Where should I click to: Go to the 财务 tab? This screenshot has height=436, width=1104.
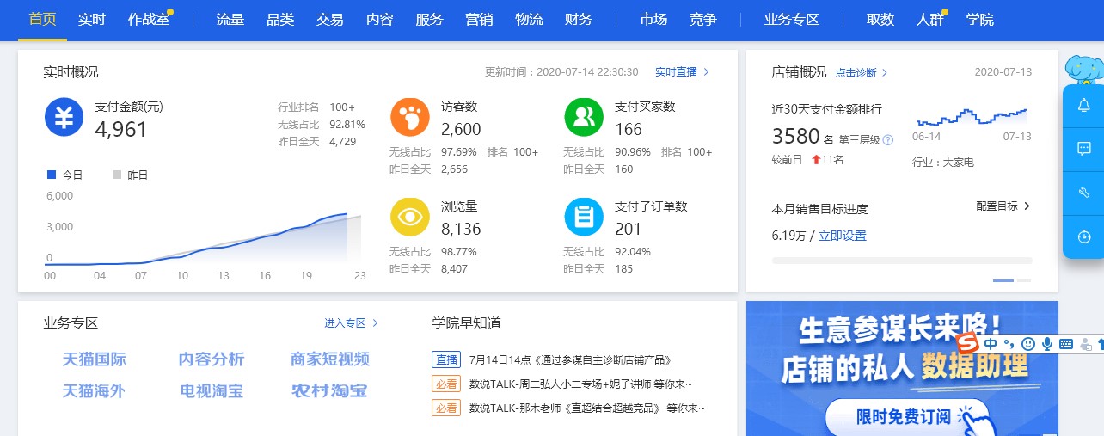[x=579, y=19]
